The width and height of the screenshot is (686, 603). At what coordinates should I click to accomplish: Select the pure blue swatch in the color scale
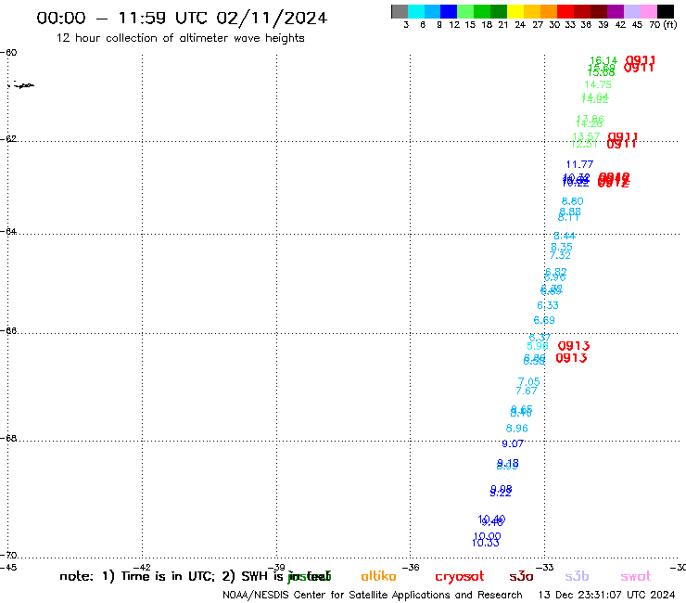[x=449, y=11]
